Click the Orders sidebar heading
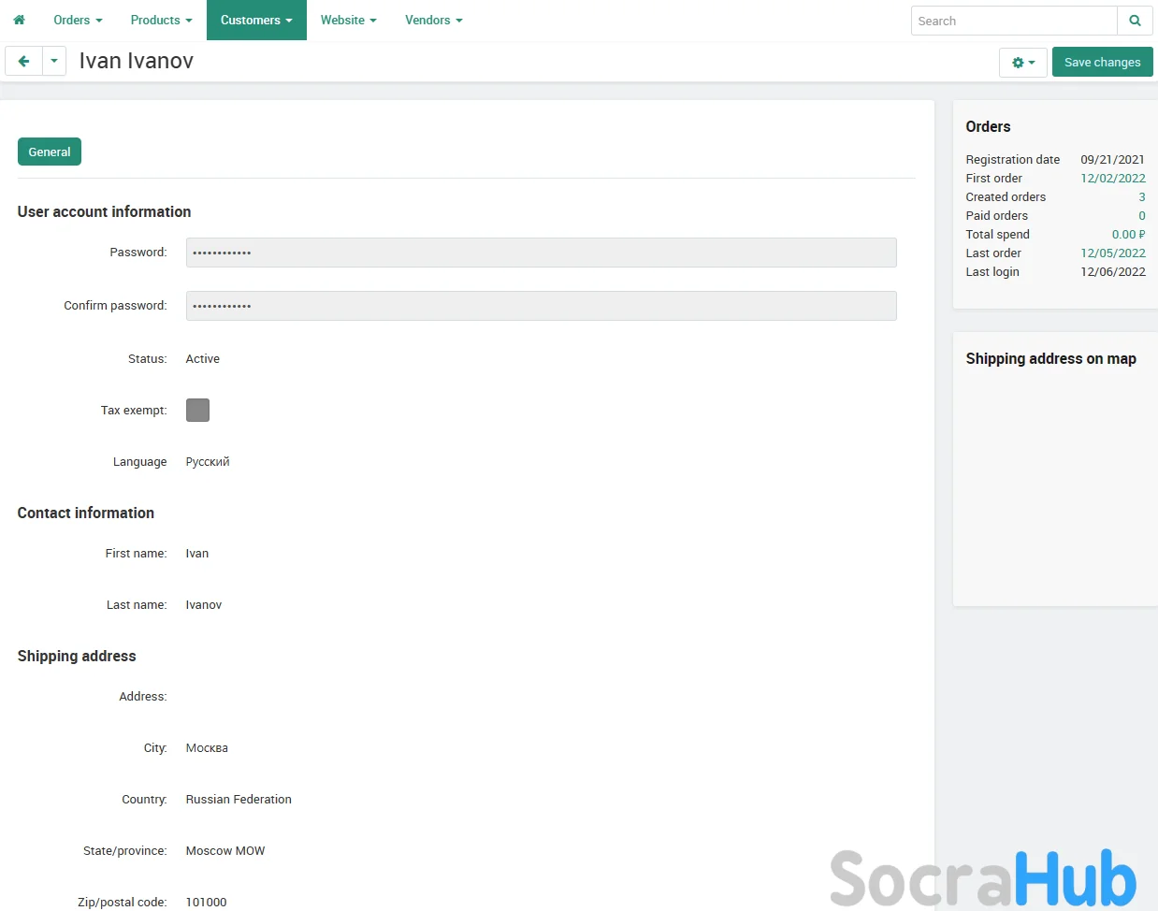This screenshot has height=911, width=1158. 988,126
